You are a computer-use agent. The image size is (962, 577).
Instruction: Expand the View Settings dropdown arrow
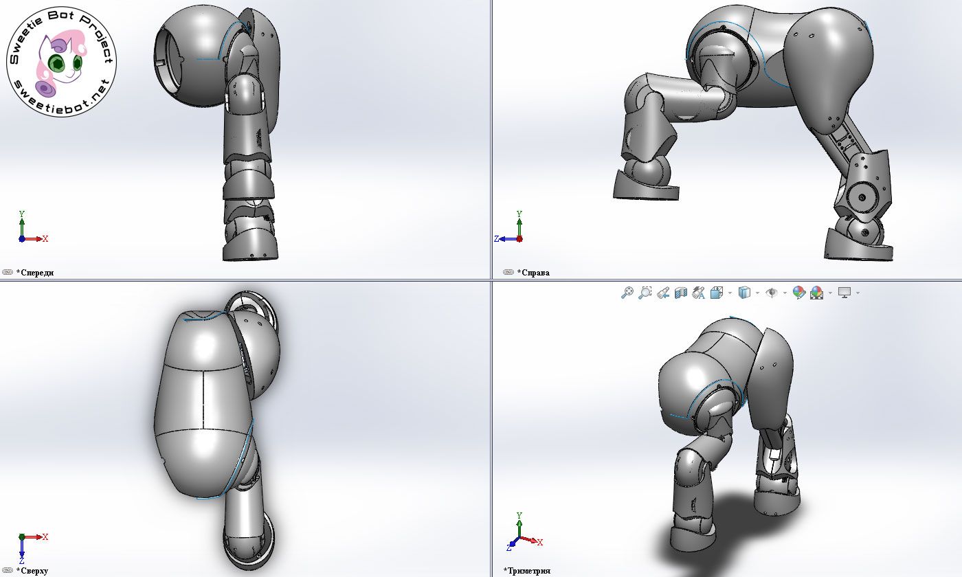click(858, 293)
